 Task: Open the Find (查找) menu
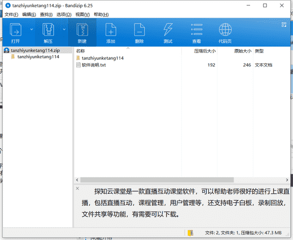46,14
